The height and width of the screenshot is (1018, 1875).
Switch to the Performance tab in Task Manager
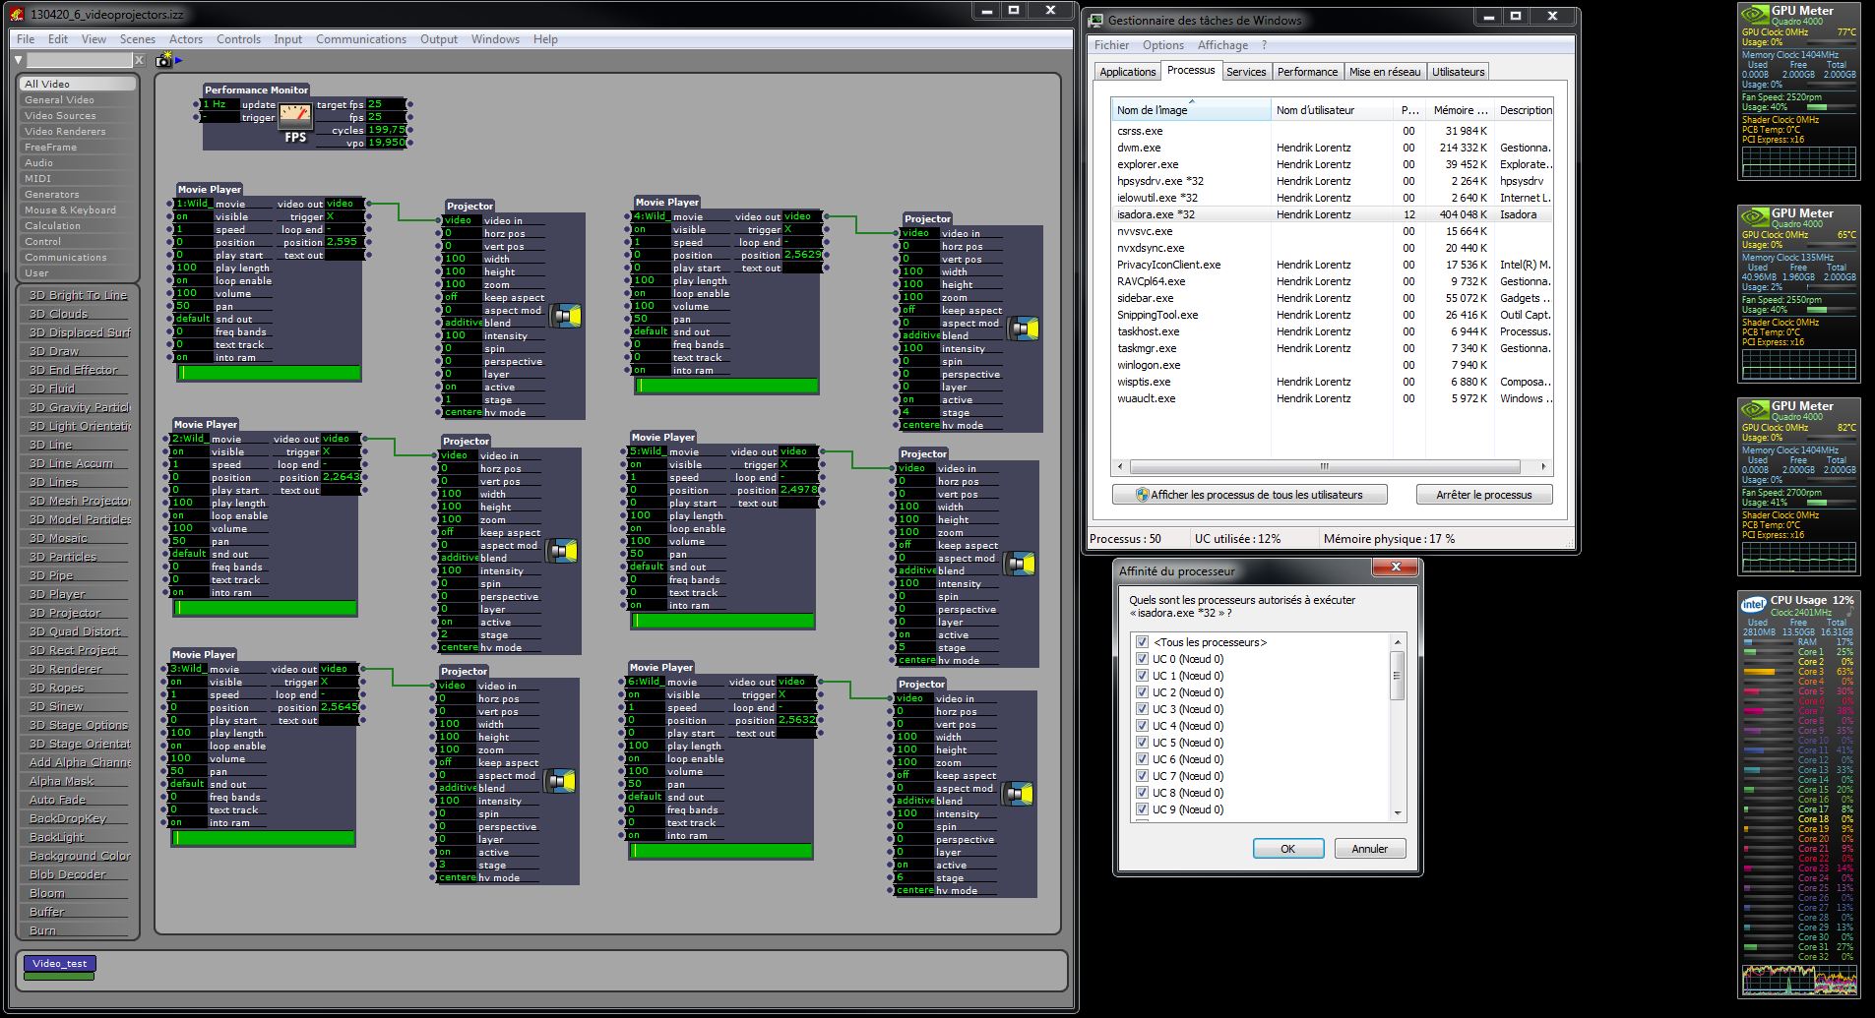tap(1307, 72)
